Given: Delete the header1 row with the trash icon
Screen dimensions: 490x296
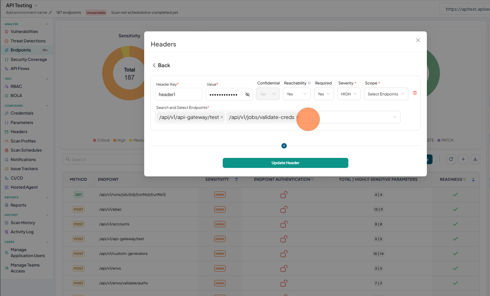Looking at the screenshot, I should 415,93.
